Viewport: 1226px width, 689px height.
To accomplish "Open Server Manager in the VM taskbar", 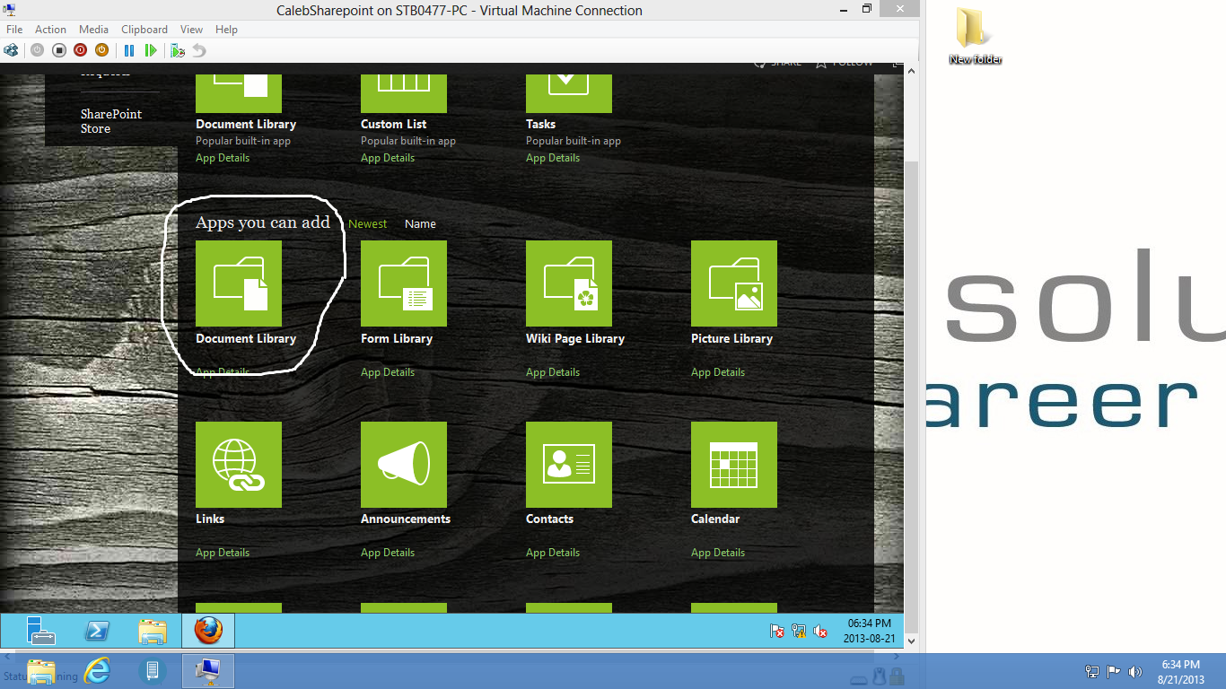I will 41,631.
